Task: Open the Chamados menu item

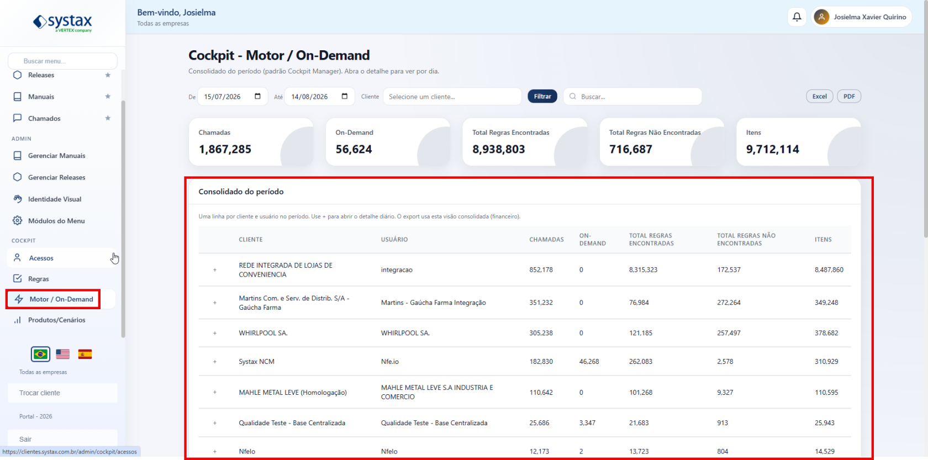Action: pyautogui.click(x=62, y=118)
